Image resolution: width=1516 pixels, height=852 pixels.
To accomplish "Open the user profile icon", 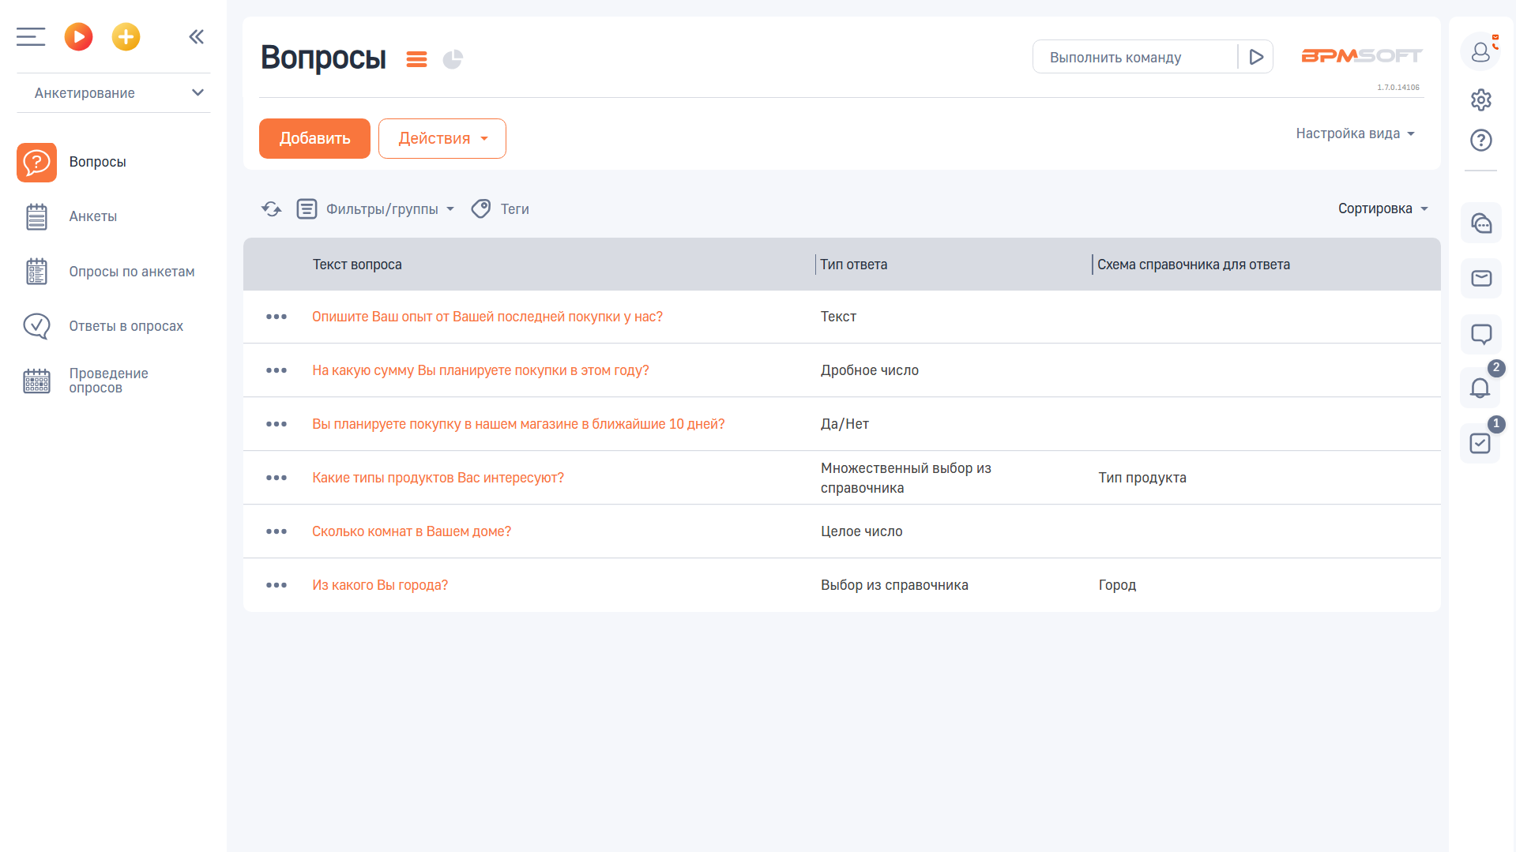I will 1480,52.
